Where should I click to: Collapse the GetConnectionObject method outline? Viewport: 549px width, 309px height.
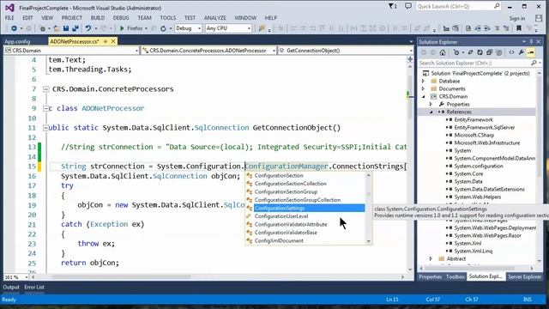(45, 128)
